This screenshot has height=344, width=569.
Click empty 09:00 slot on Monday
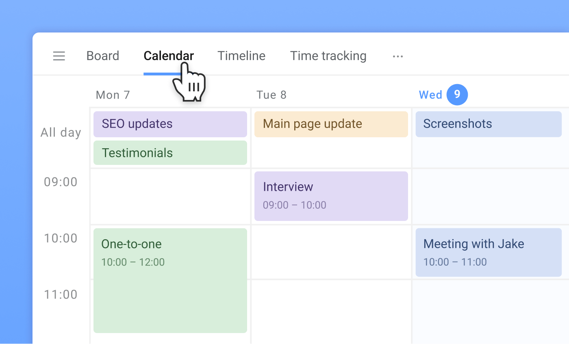[x=170, y=196]
